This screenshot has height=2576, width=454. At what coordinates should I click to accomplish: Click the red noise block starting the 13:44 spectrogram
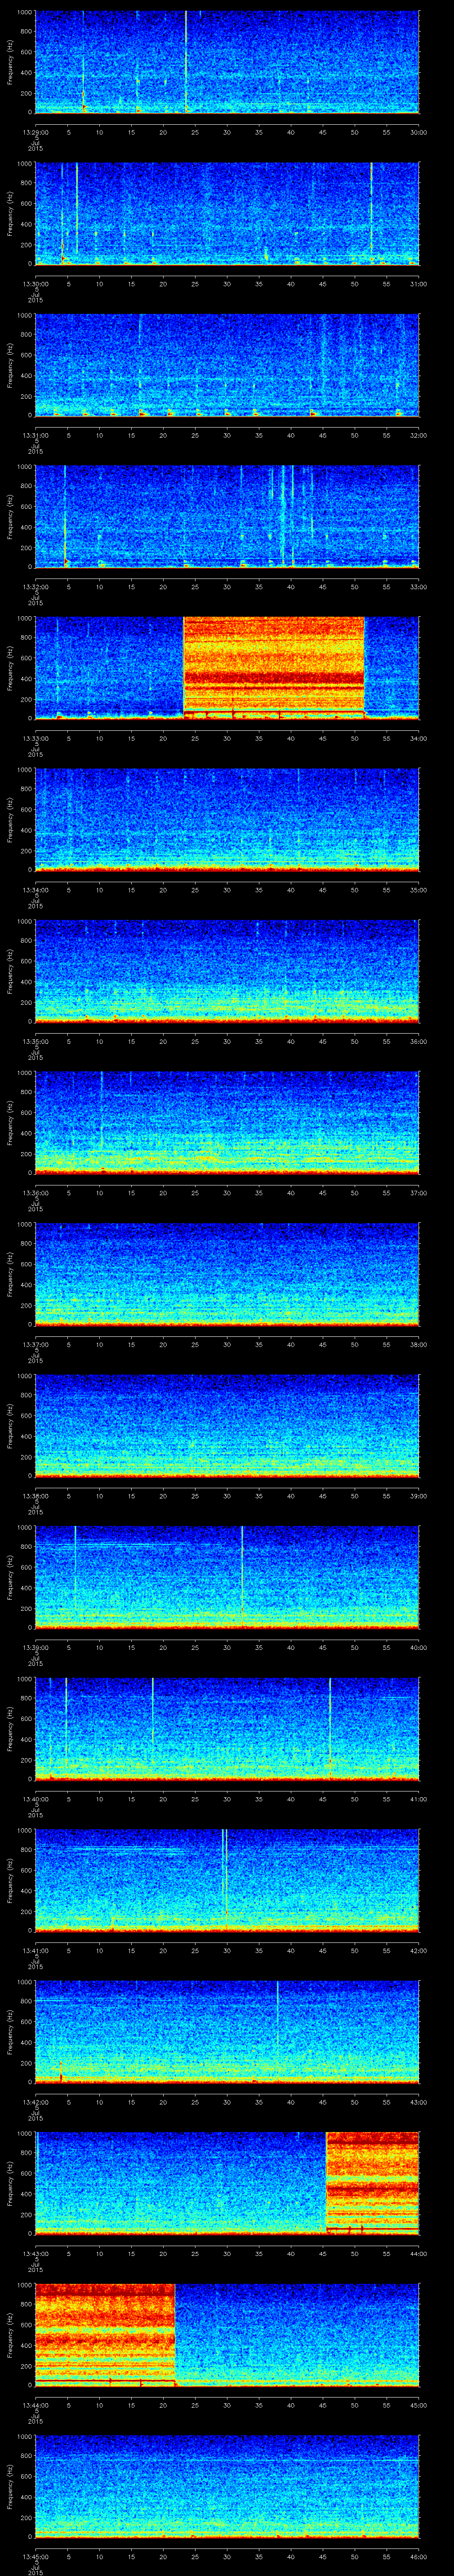[106, 2335]
